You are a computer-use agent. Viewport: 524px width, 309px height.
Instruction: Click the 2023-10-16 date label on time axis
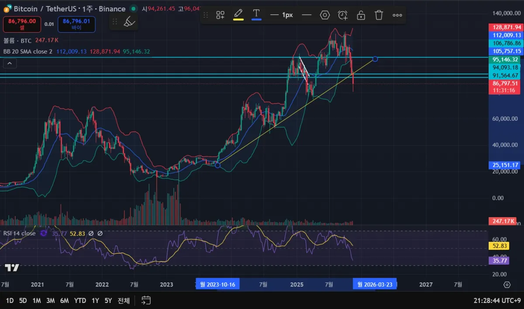click(217, 284)
